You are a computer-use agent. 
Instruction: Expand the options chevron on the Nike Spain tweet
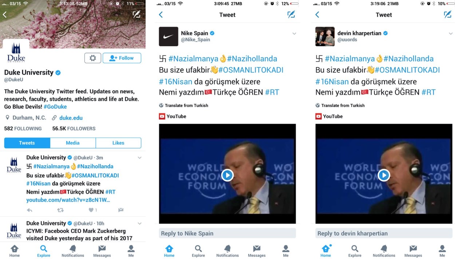tap(294, 34)
